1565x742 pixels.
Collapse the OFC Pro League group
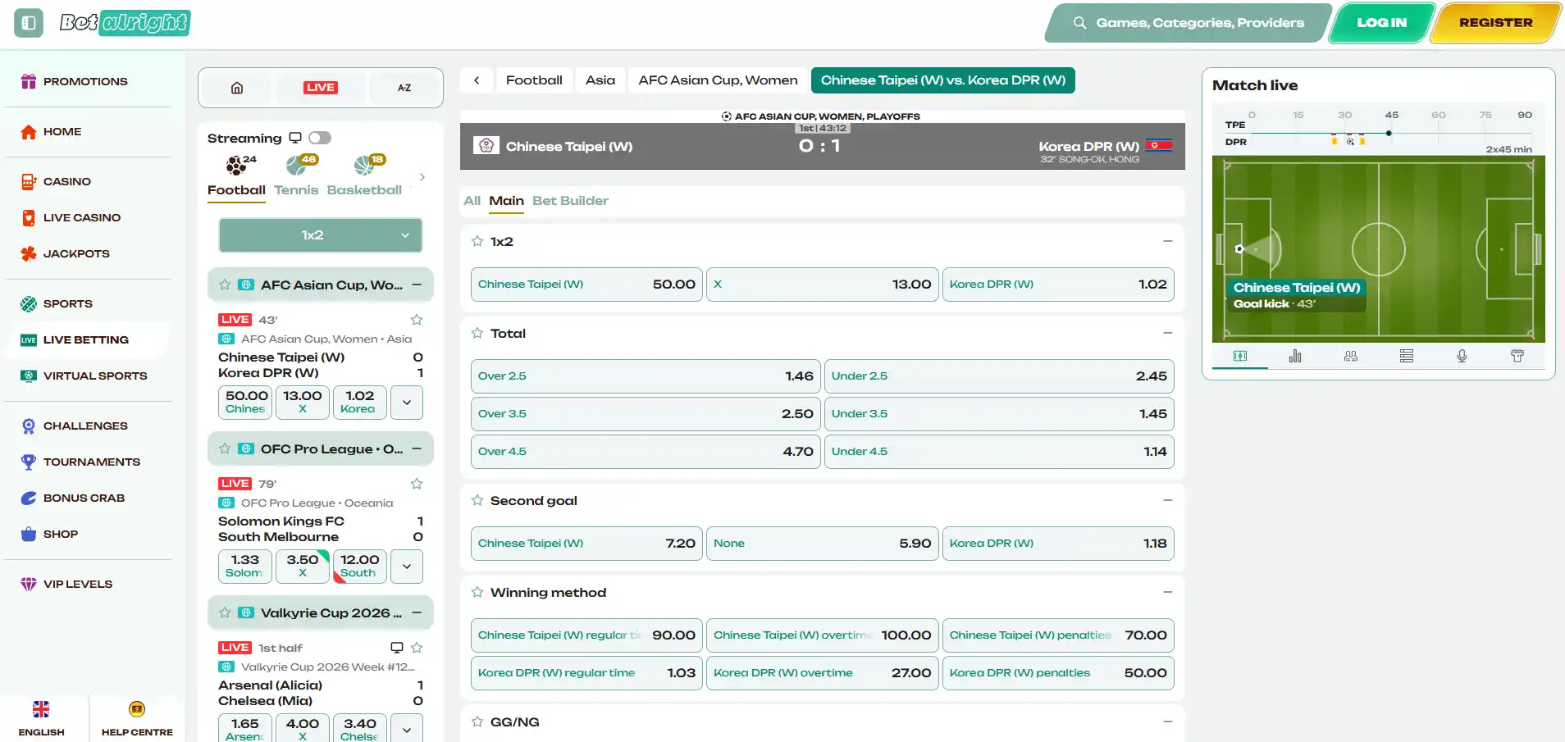417,448
